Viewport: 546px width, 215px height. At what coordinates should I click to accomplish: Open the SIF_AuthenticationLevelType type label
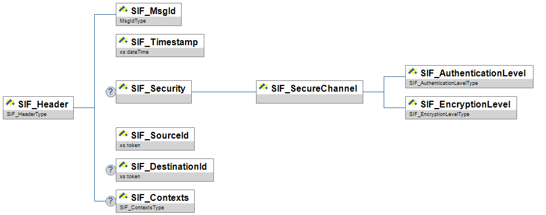[444, 83]
